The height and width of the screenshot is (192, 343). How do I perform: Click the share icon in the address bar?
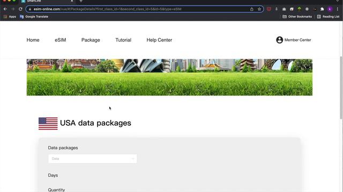click(251, 9)
